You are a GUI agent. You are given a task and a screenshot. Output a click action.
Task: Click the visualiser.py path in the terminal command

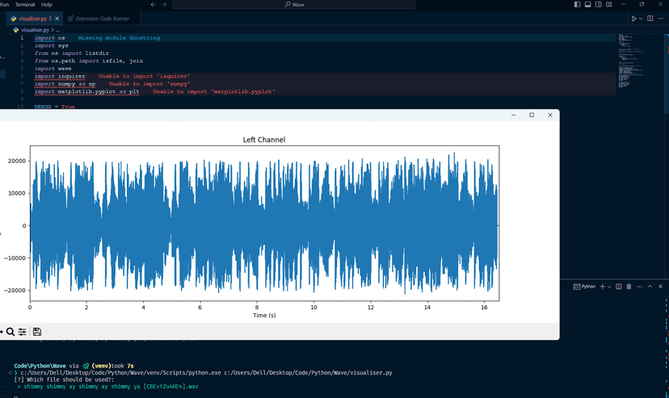click(x=308, y=373)
